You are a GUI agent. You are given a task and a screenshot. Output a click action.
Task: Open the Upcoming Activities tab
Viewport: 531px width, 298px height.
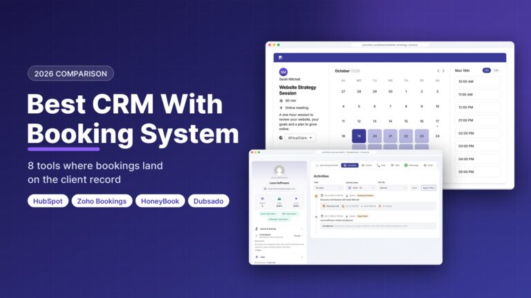(x=327, y=166)
